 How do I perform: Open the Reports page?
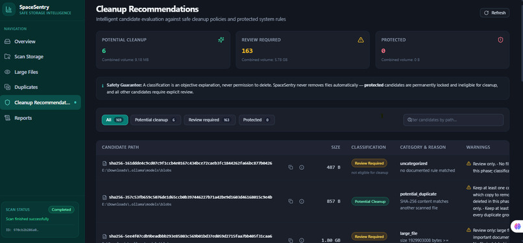click(x=40, y=118)
